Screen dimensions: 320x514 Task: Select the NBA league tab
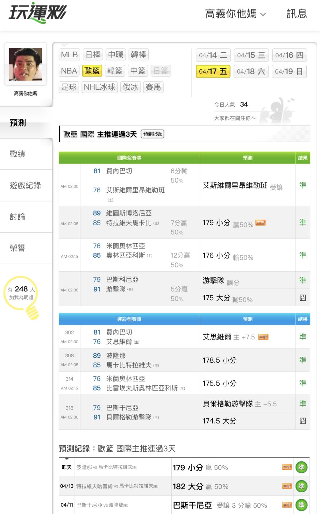[x=69, y=71]
